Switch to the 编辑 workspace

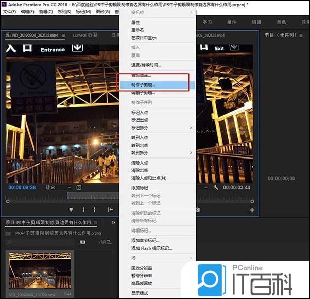tap(256, 23)
